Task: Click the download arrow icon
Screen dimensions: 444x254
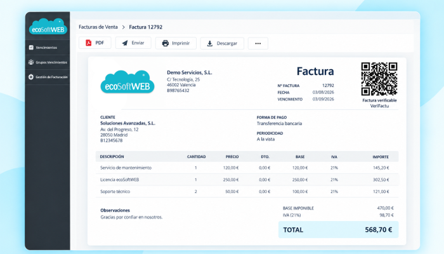Action: coord(209,43)
